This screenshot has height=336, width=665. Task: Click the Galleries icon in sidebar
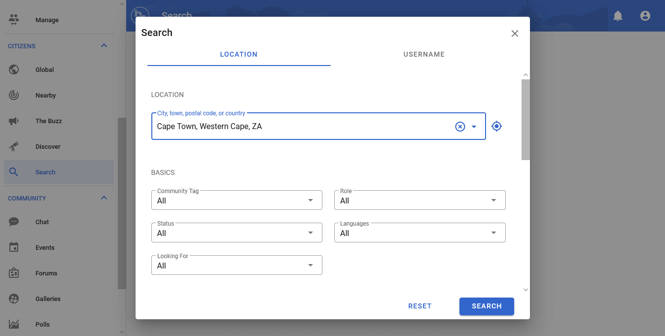[14, 299]
